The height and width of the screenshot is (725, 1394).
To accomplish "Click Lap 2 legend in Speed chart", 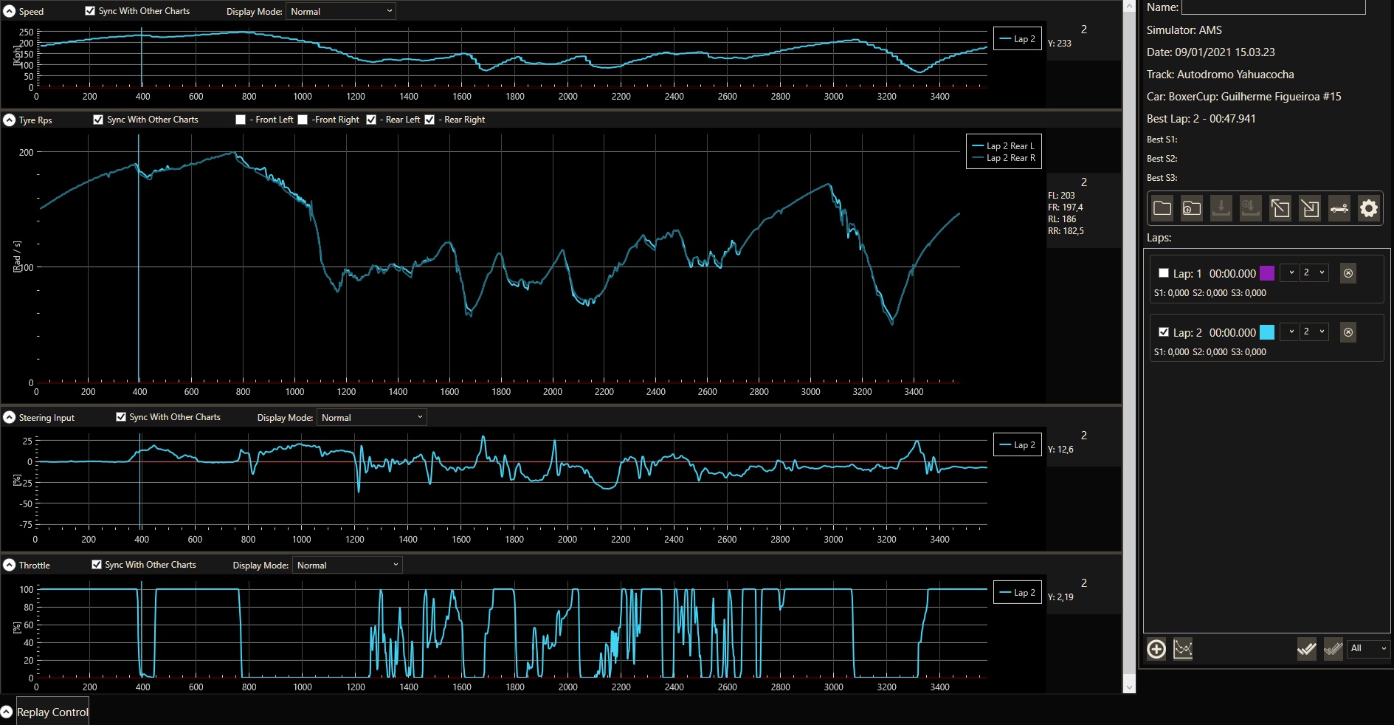I will click(x=1017, y=38).
